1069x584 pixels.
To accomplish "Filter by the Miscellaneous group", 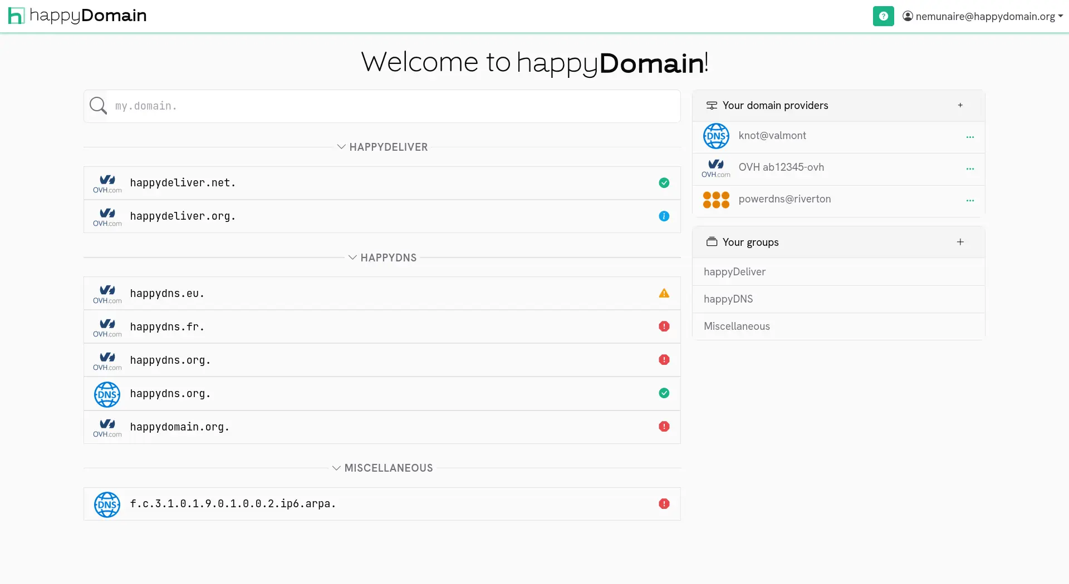I will [838, 326].
